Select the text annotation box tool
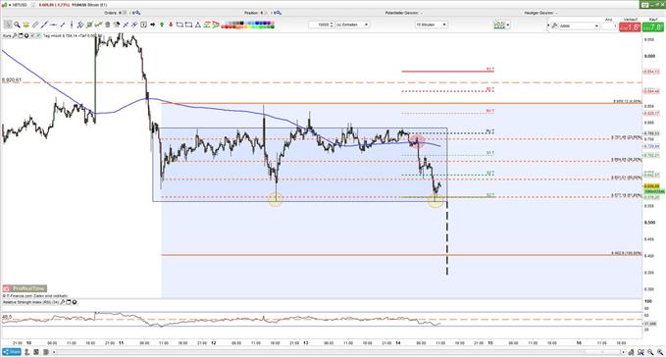This screenshot has height=357, width=666. click(143, 25)
